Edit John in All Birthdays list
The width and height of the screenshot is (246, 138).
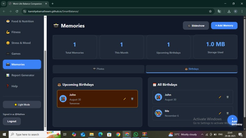[x=220, y=97]
